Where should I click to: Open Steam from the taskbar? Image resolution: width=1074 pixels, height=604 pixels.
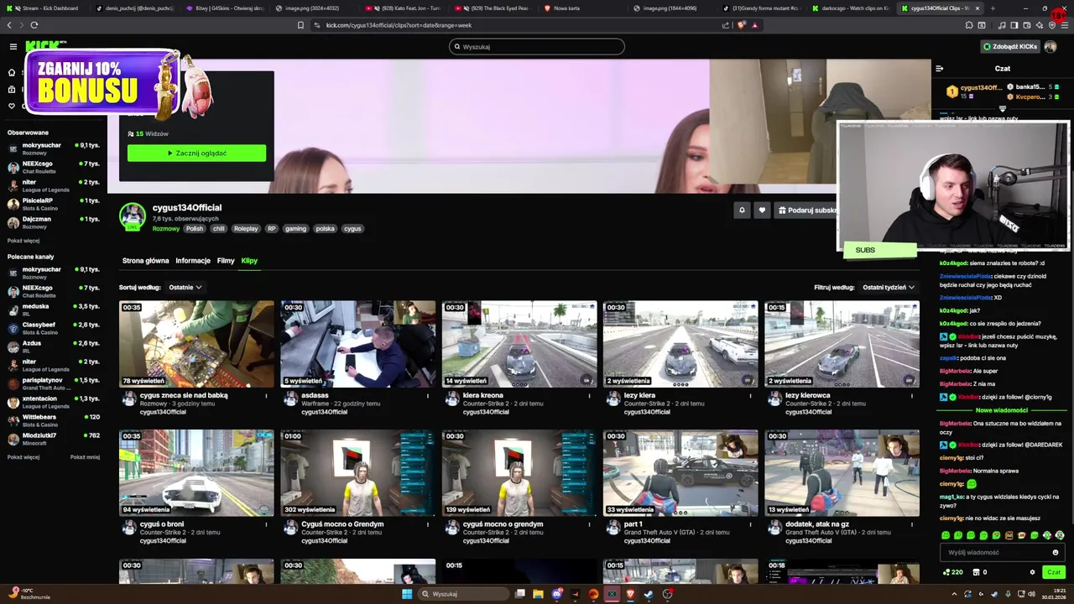(x=649, y=594)
